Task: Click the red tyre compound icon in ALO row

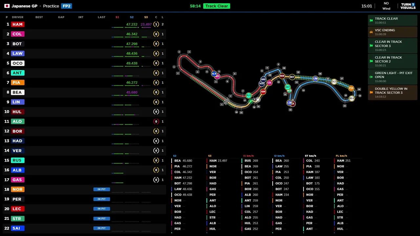Action: click(156, 121)
